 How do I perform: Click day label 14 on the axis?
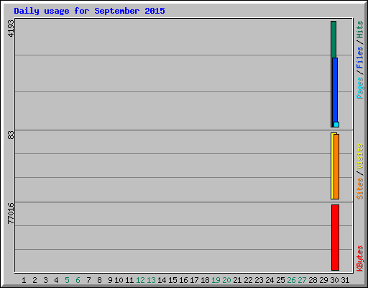tap(162, 280)
